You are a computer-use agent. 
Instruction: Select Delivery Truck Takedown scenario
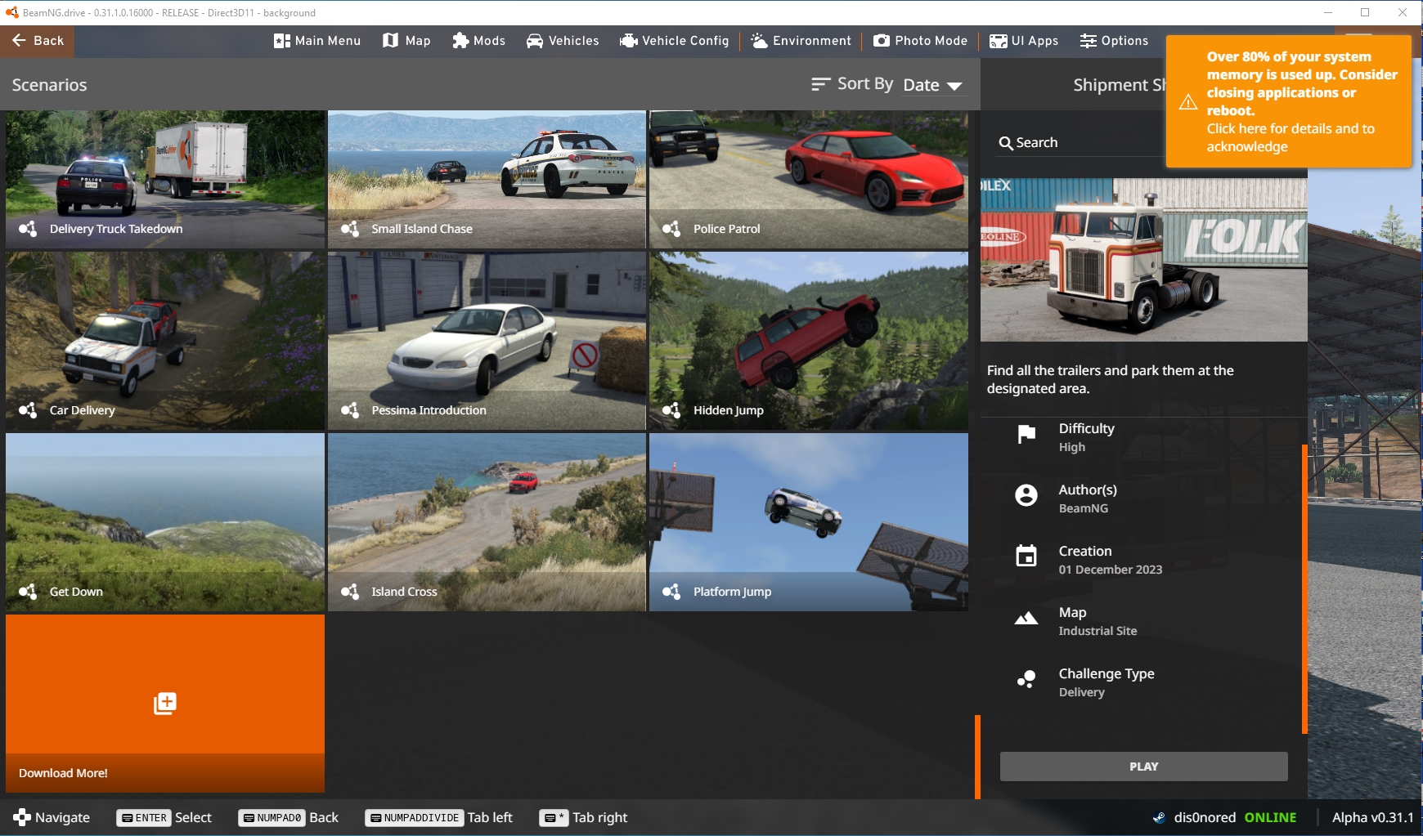point(165,179)
